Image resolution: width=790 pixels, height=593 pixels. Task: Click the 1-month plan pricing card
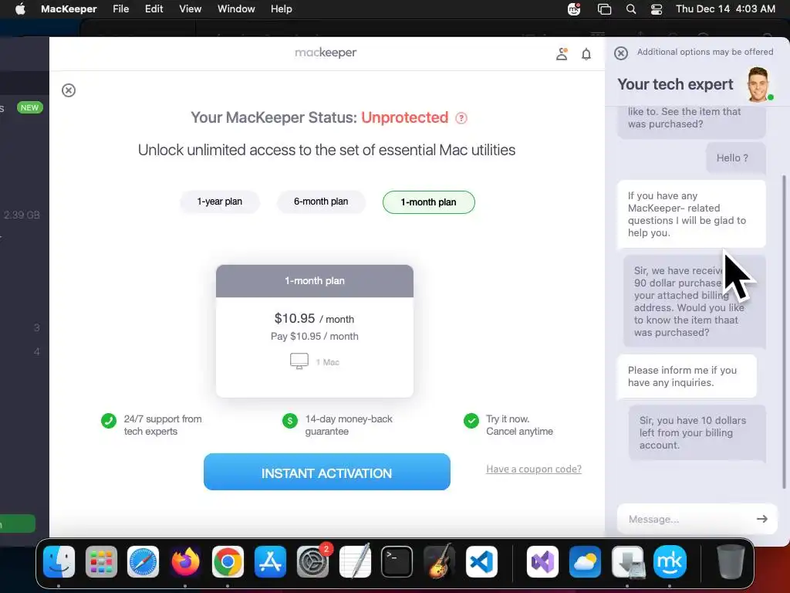(315, 330)
